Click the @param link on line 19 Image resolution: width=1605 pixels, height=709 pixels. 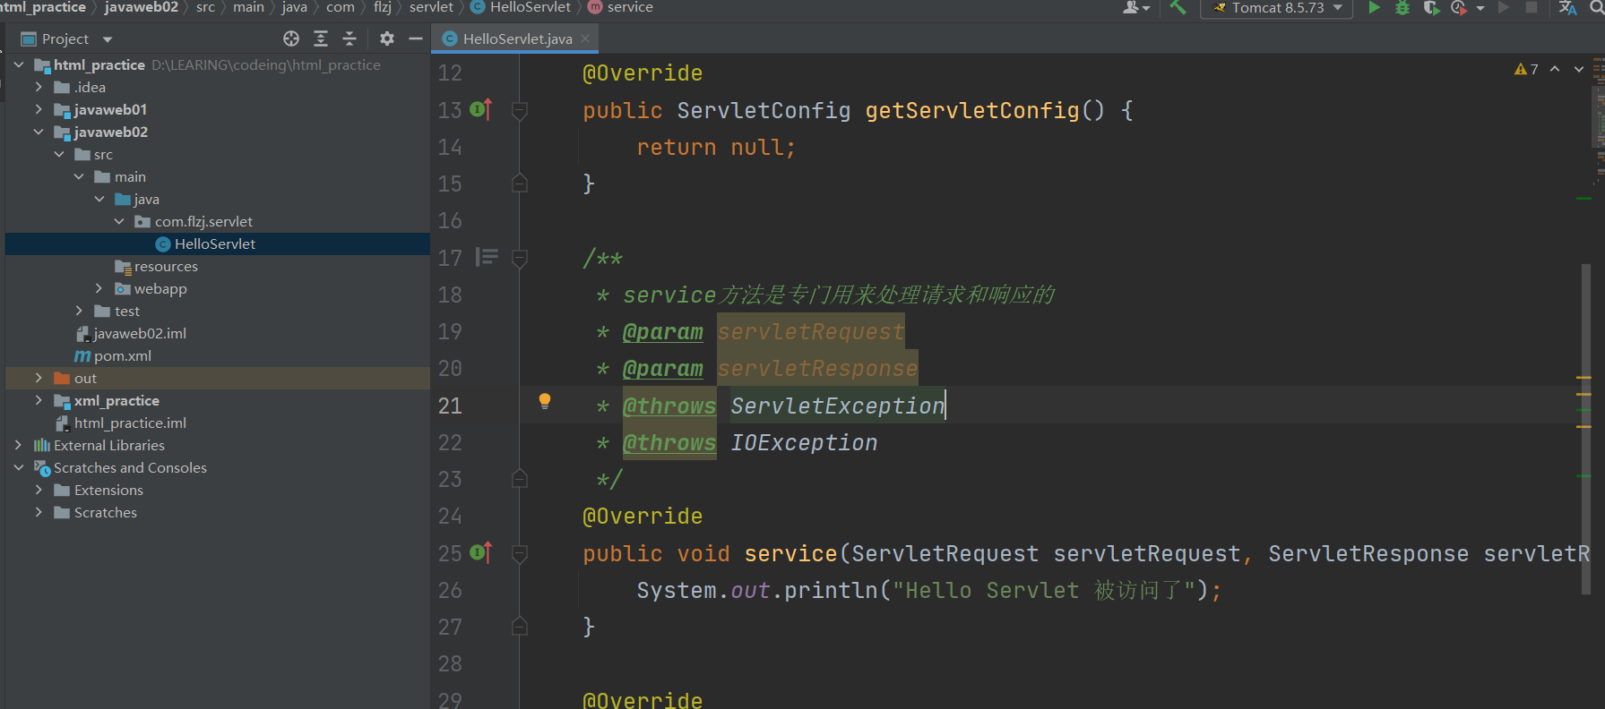point(663,332)
